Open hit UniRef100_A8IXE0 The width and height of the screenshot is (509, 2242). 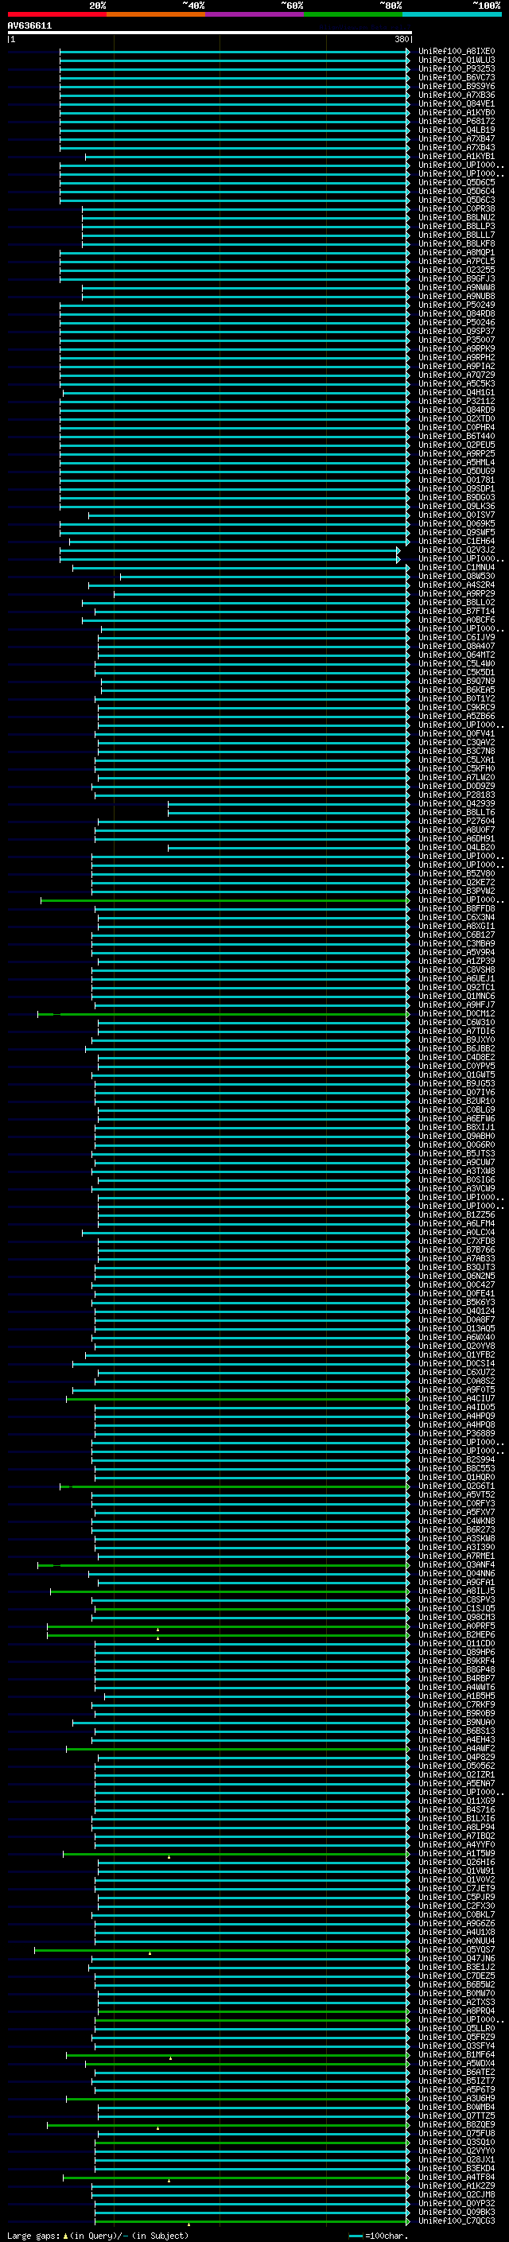456,52
